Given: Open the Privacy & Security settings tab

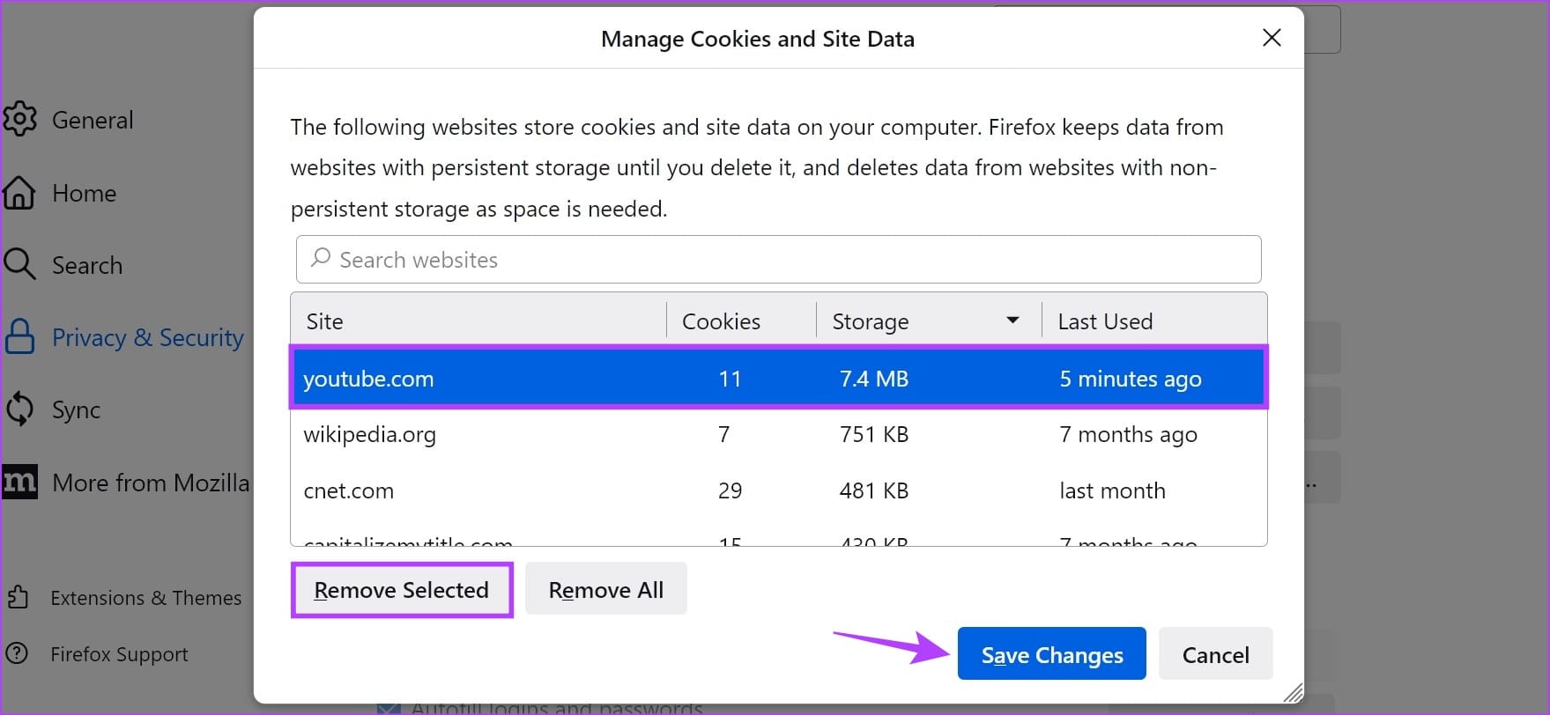Looking at the screenshot, I should pyautogui.click(x=147, y=337).
